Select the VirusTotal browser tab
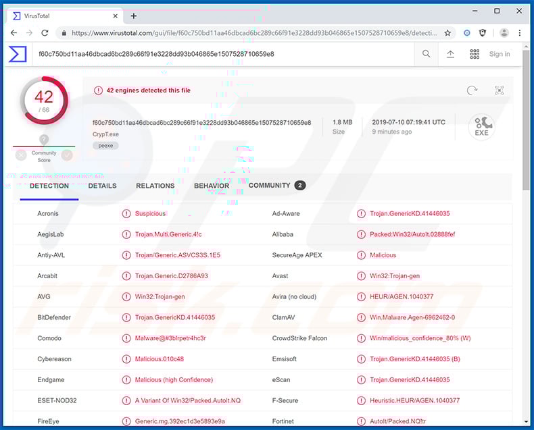 [65, 16]
